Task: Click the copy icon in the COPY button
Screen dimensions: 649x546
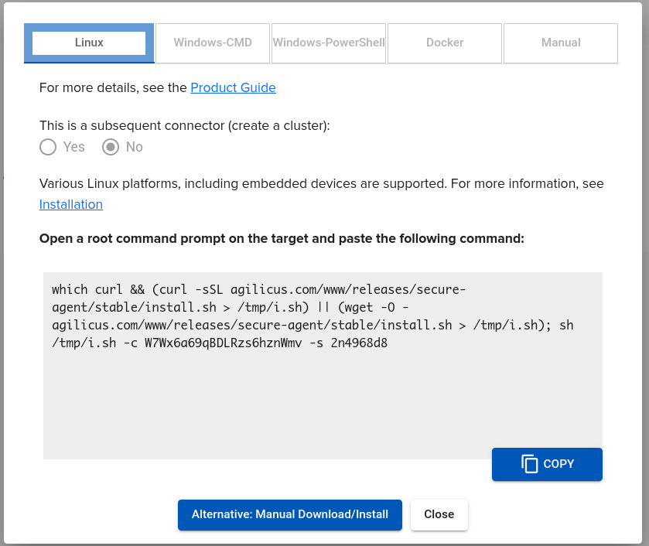Action: [529, 464]
